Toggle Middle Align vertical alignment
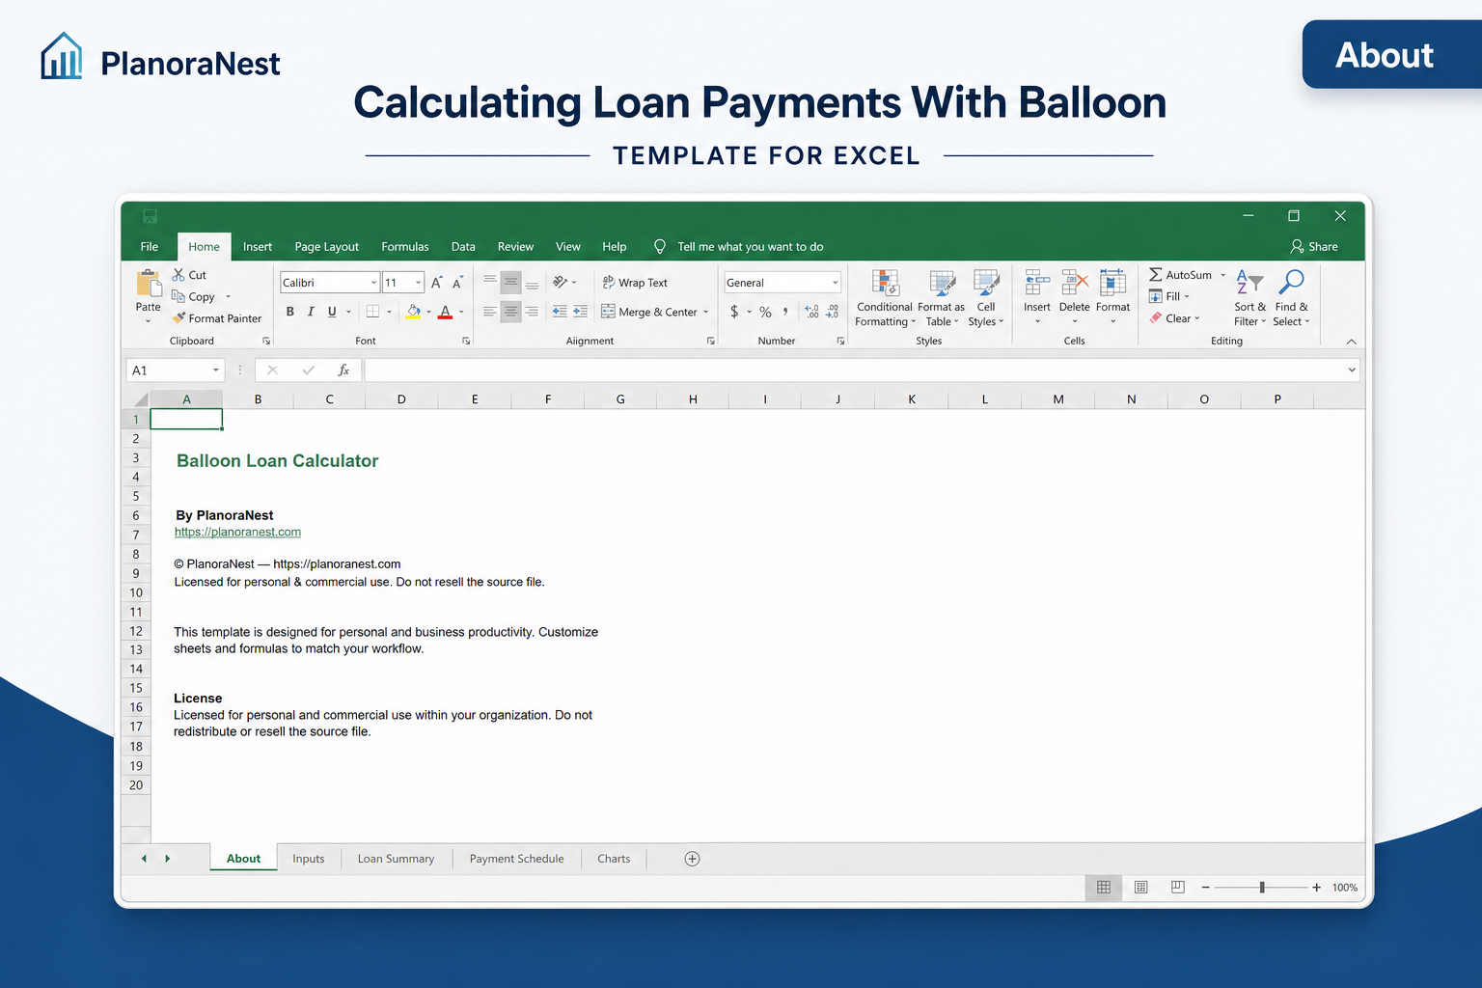 click(x=510, y=283)
